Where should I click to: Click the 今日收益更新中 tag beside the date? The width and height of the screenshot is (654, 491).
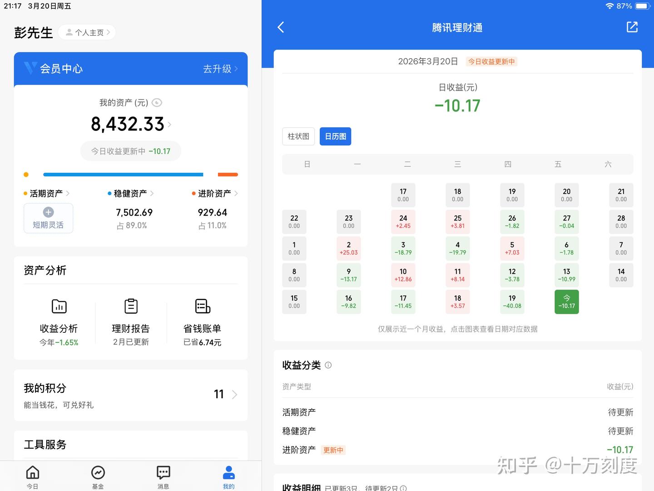(491, 61)
